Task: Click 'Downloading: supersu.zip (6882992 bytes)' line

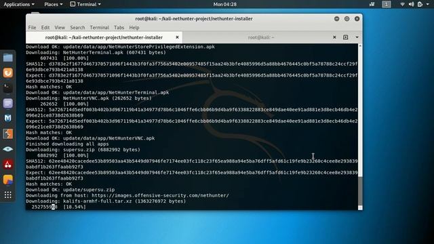Action: (x=83, y=150)
